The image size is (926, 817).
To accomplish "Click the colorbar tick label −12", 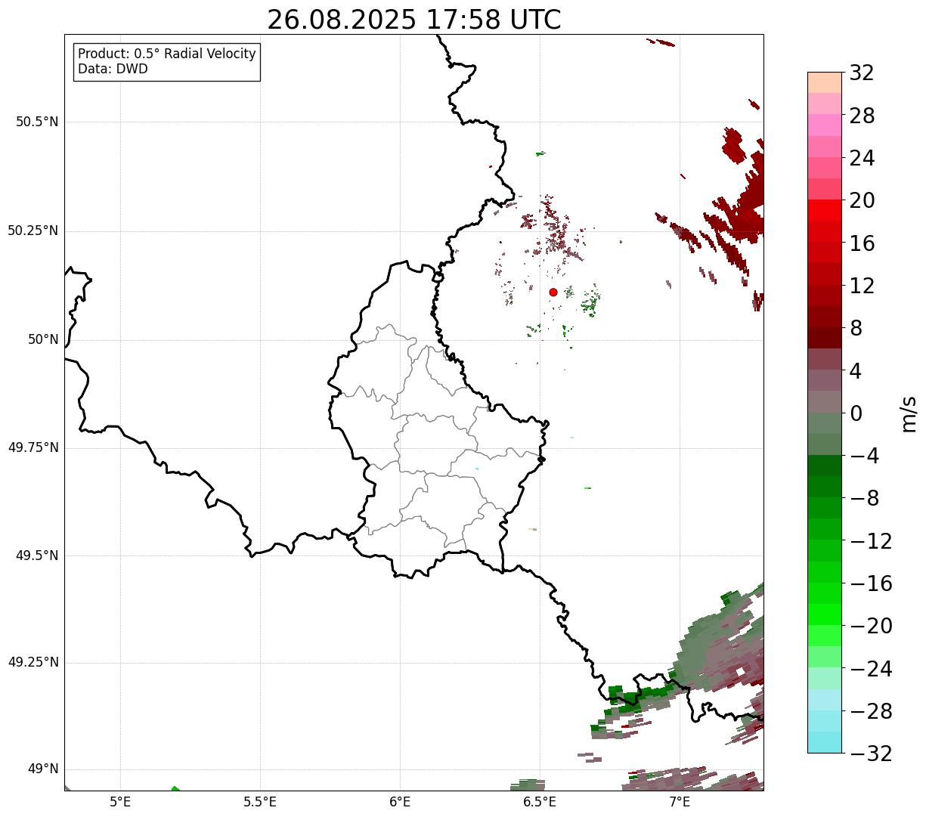I will click(x=871, y=541).
